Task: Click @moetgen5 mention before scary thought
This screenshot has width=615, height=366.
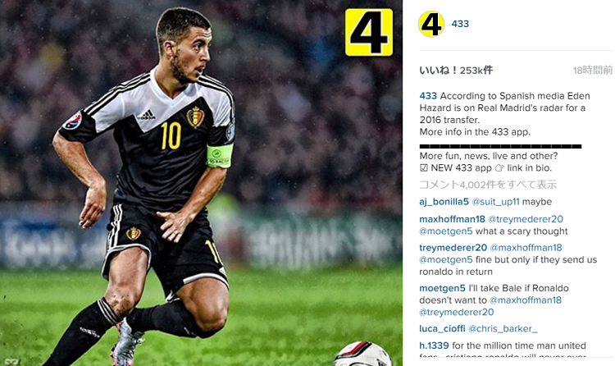Action: [446, 231]
